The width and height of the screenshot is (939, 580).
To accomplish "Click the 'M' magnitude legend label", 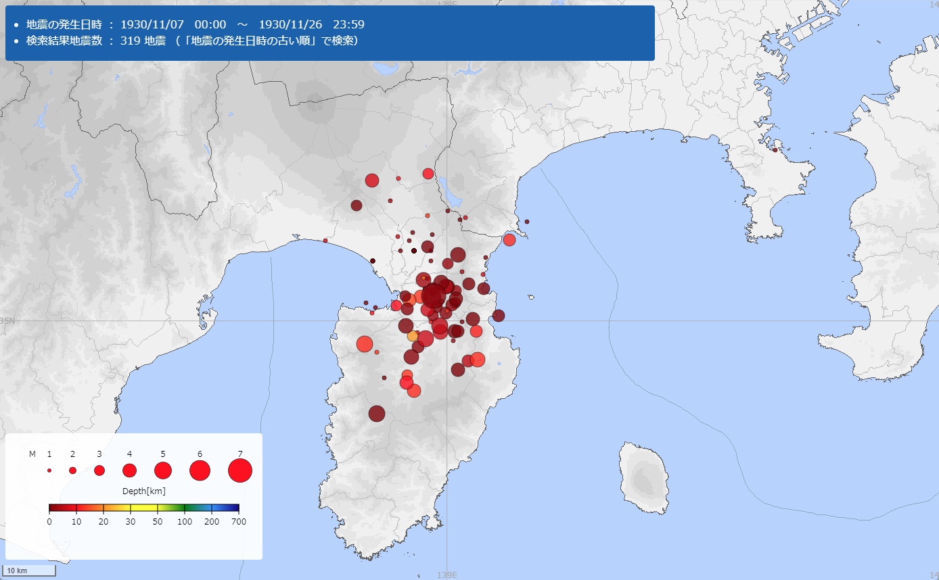I will [32, 454].
